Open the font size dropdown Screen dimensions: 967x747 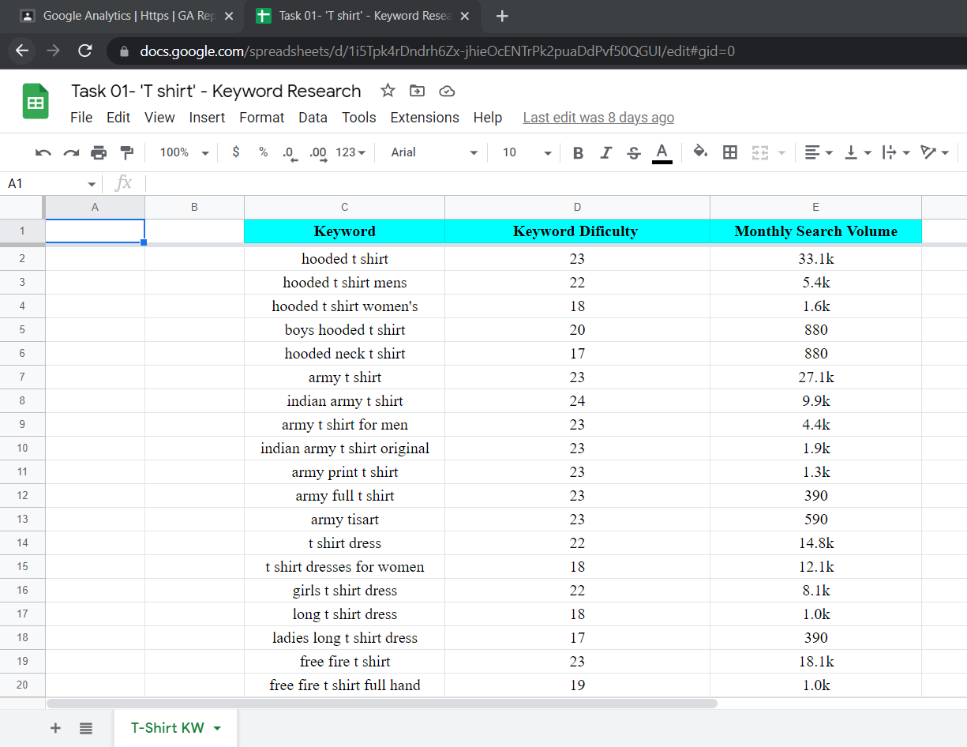click(x=527, y=152)
